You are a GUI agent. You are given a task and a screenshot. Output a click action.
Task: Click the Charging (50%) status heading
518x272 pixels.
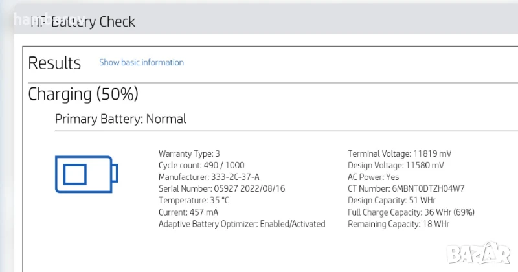pos(84,95)
